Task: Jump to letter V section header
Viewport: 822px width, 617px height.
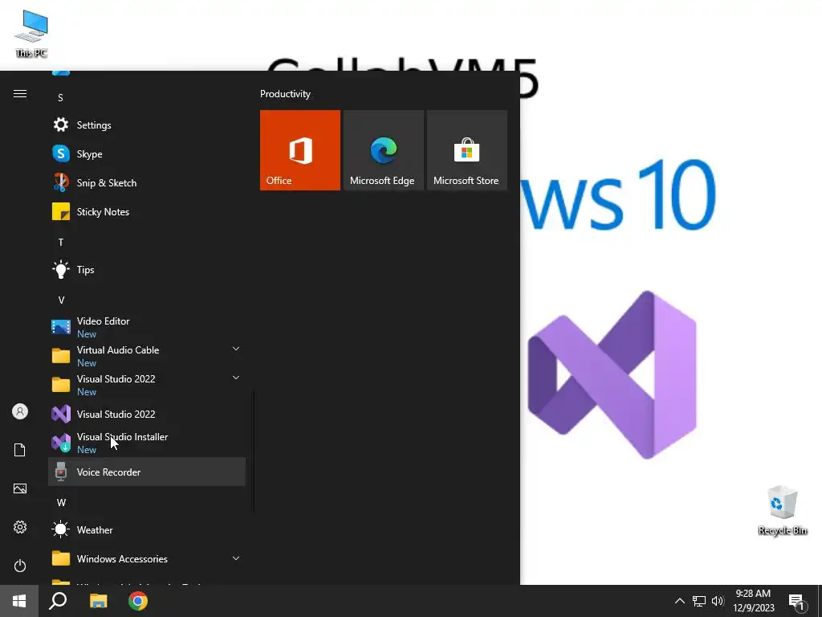Action: (x=61, y=300)
